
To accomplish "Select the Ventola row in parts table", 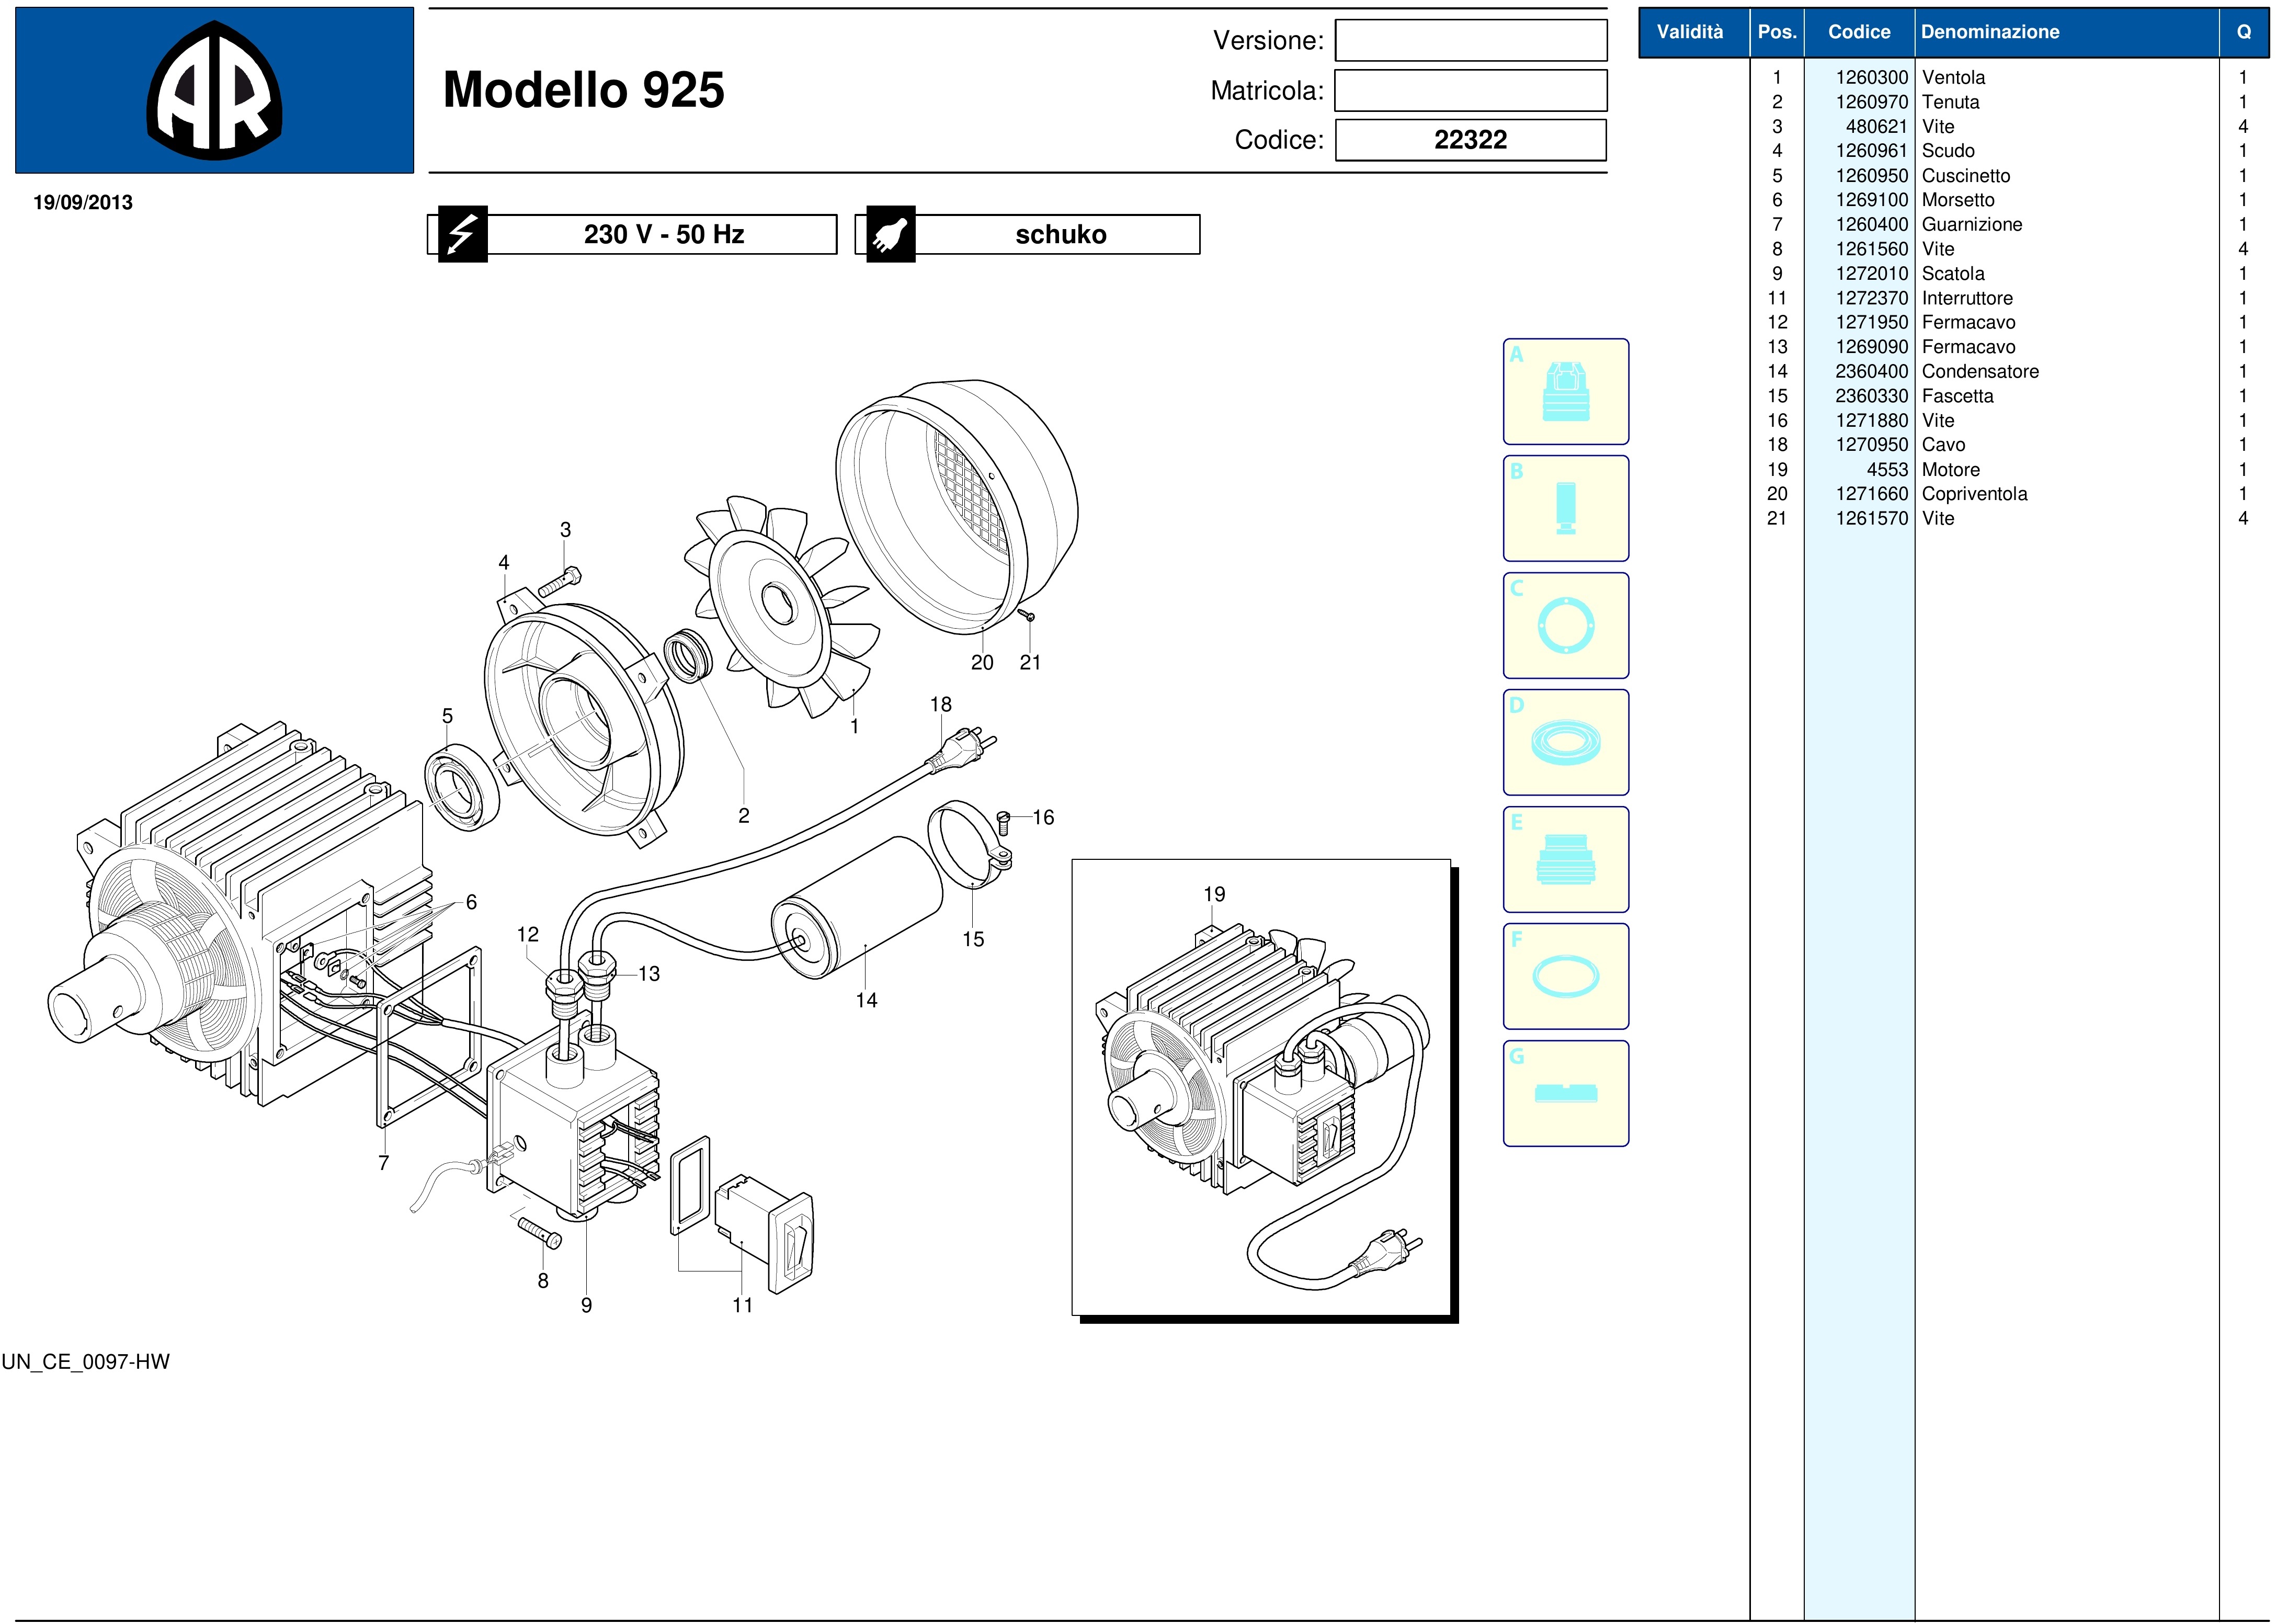I will [1953, 78].
